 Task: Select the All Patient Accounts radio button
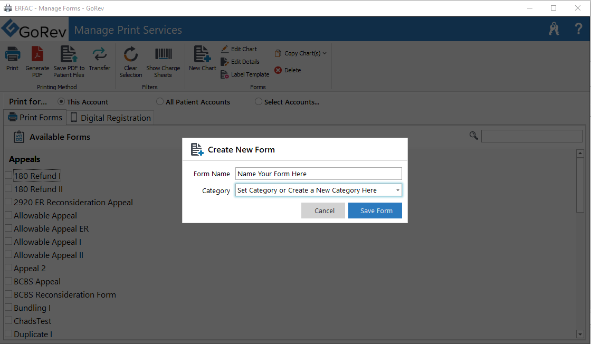(160, 102)
